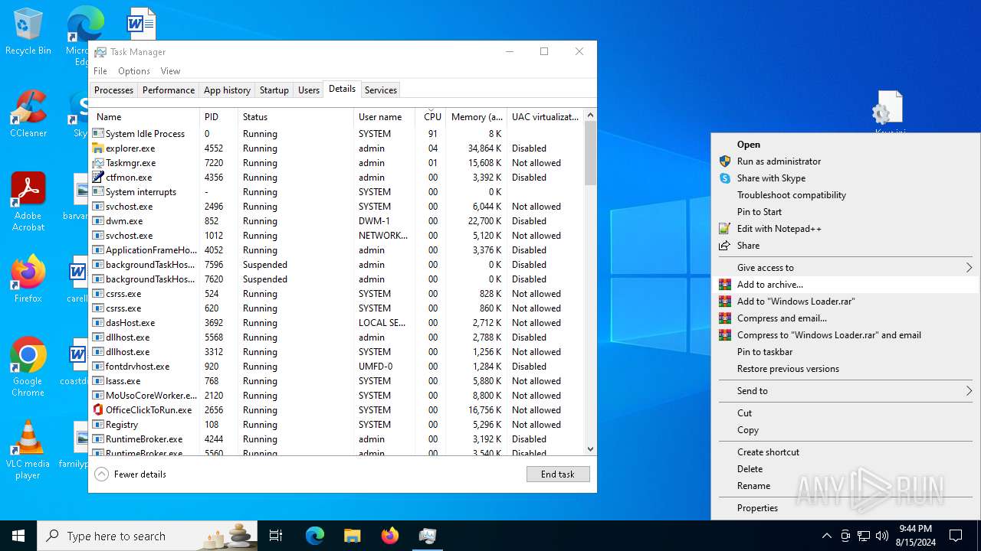The height and width of the screenshot is (551, 981).
Task: Expand the Give access to submenu
Action: pos(845,268)
